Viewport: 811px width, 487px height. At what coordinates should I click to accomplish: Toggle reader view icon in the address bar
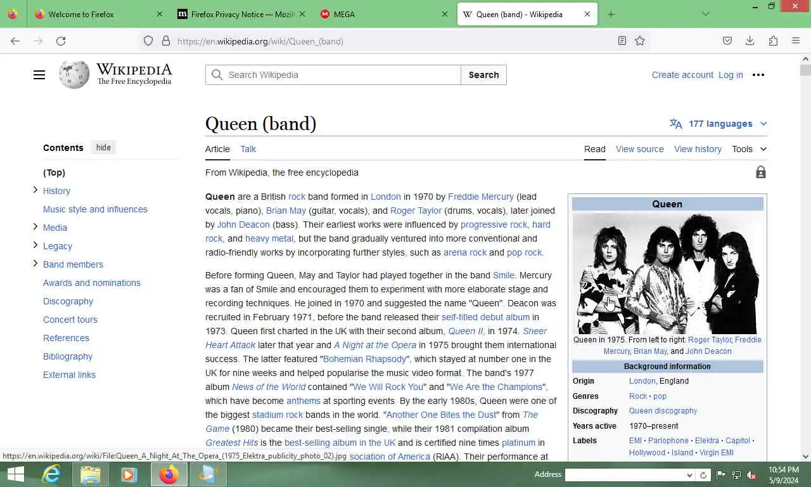[622, 41]
